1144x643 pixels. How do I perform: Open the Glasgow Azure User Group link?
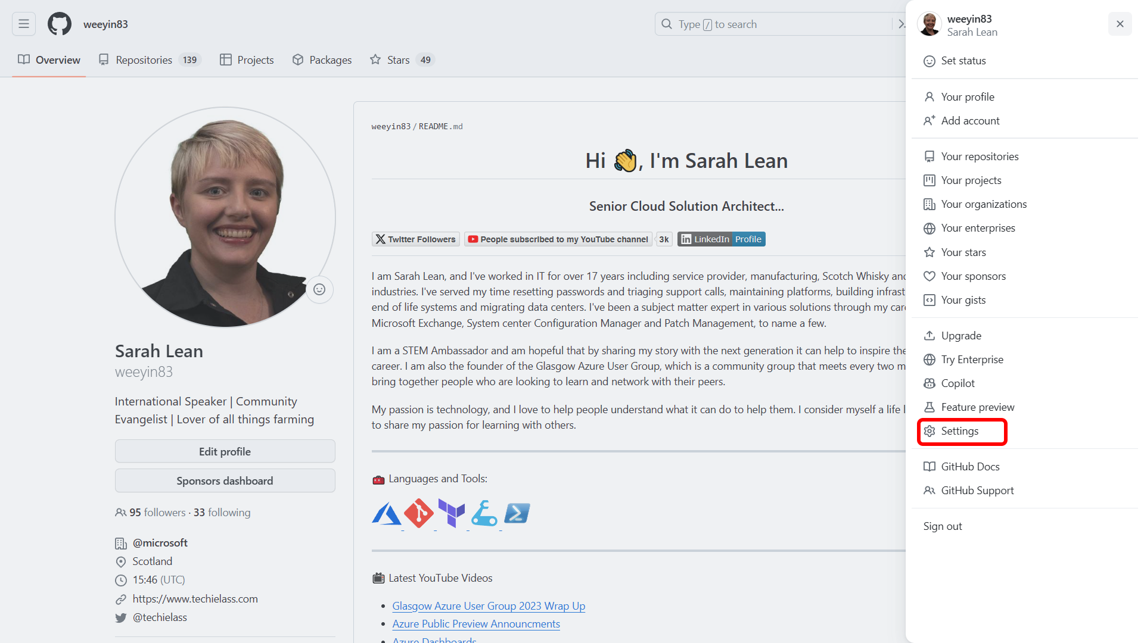pos(489,606)
